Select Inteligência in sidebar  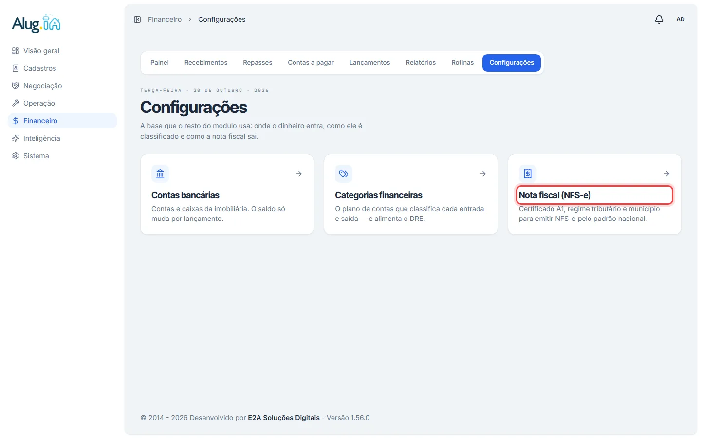tap(62, 138)
